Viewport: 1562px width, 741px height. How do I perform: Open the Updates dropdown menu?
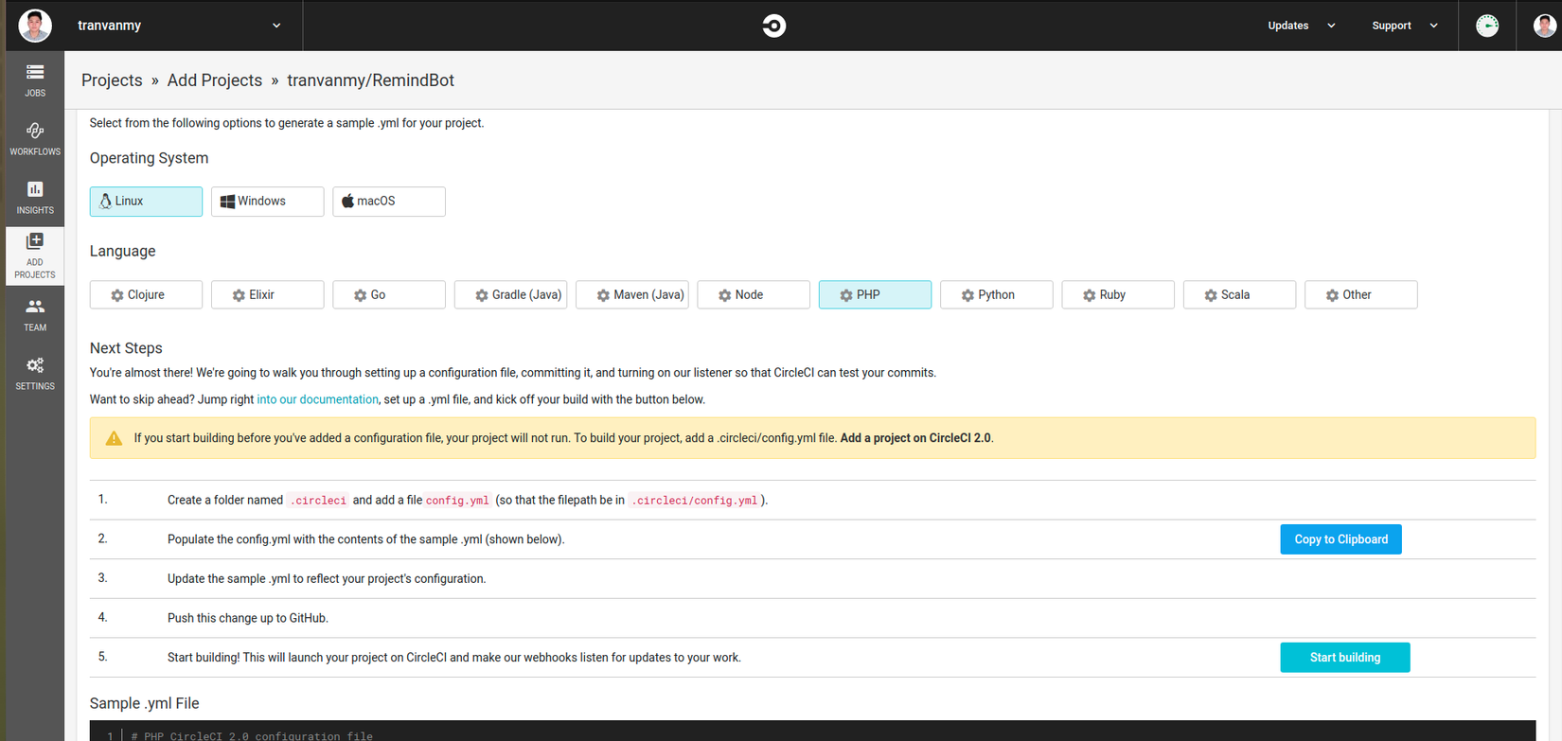pyautogui.click(x=1301, y=26)
